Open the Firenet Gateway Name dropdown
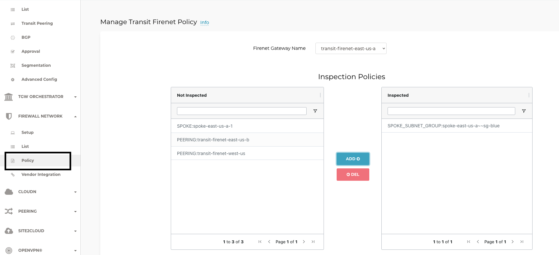 click(x=351, y=49)
